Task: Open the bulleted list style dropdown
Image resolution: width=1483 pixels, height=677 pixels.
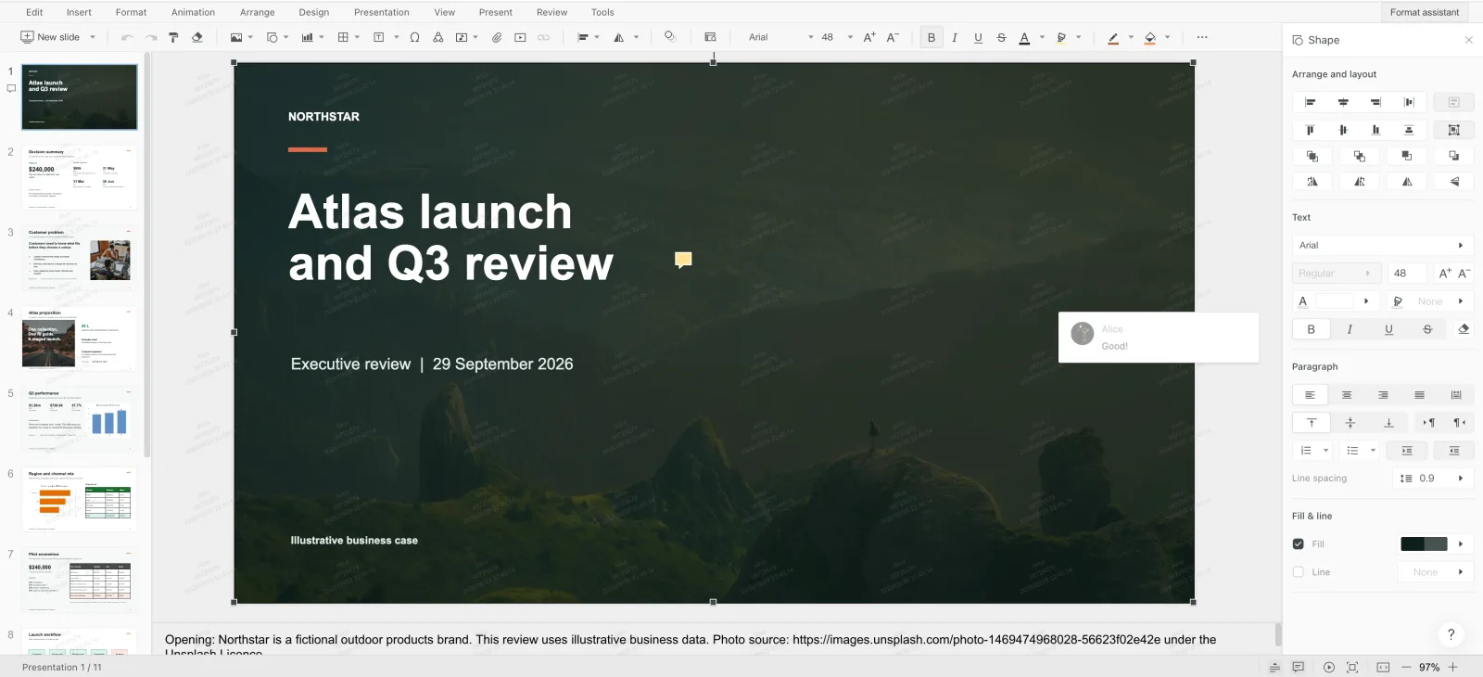Action: tap(1374, 451)
